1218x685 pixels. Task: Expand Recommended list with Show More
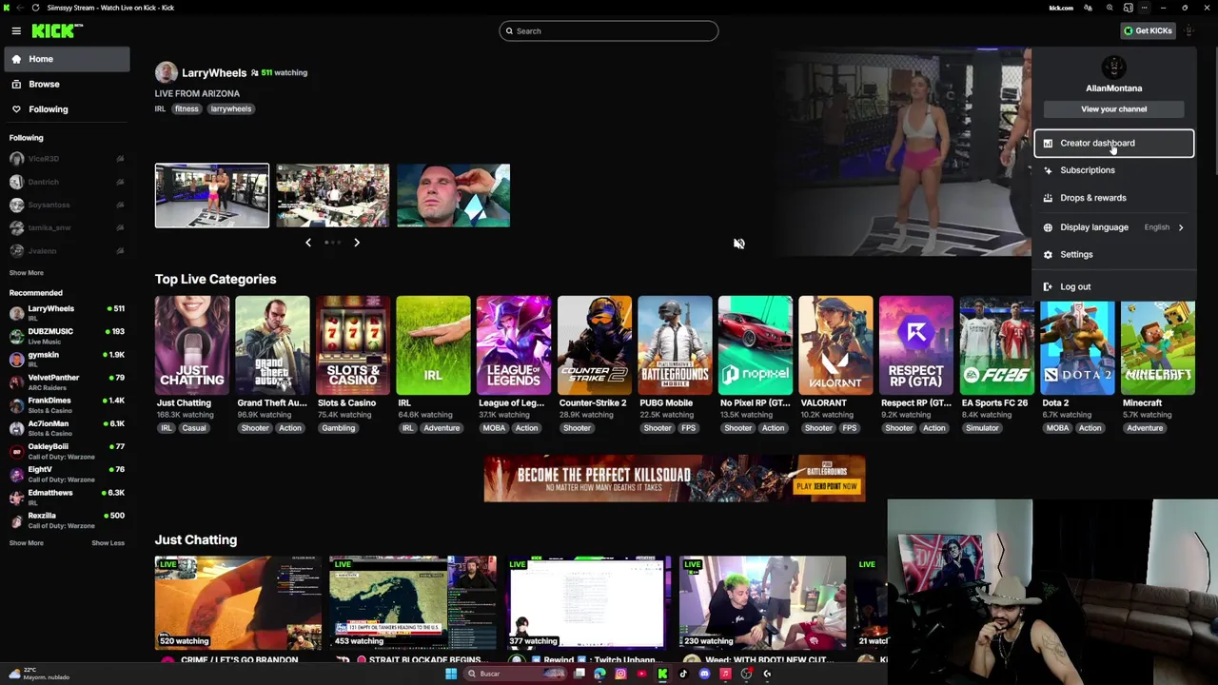[27, 543]
